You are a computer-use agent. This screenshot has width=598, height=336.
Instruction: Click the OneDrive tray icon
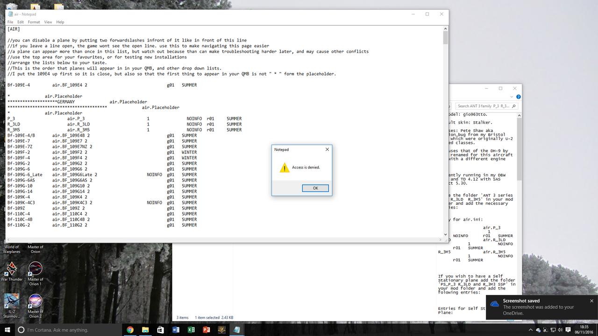(x=539, y=329)
